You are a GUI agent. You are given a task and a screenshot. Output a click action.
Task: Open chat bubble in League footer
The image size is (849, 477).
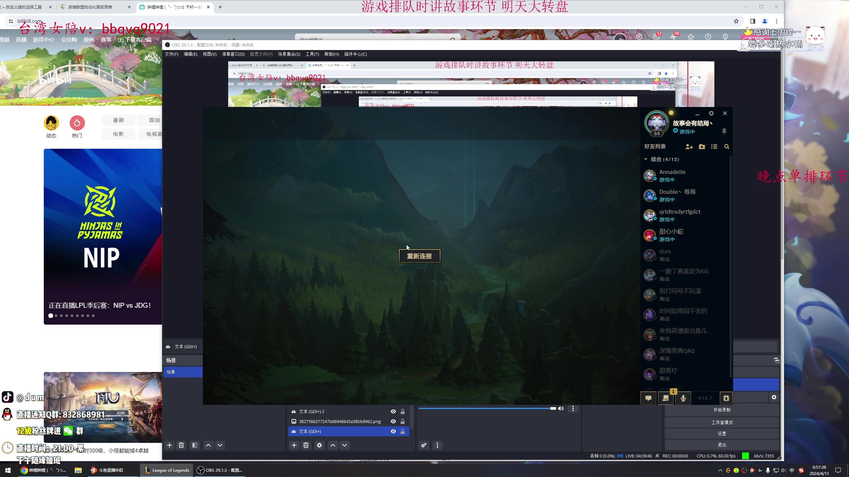(x=648, y=398)
